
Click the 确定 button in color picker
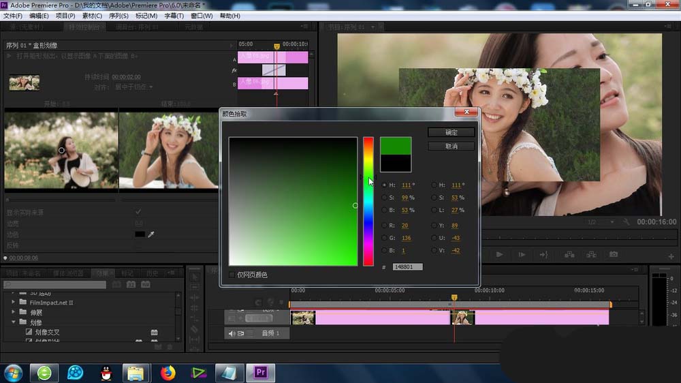(451, 132)
